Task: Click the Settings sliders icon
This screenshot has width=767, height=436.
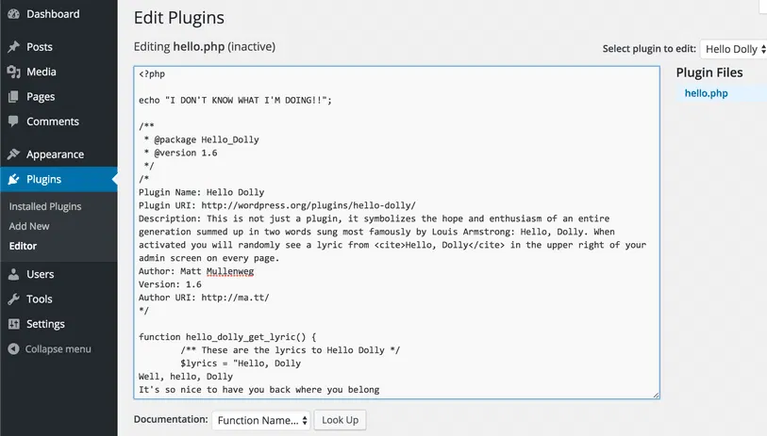Action: pos(14,324)
